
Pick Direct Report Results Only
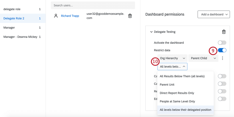177,93
